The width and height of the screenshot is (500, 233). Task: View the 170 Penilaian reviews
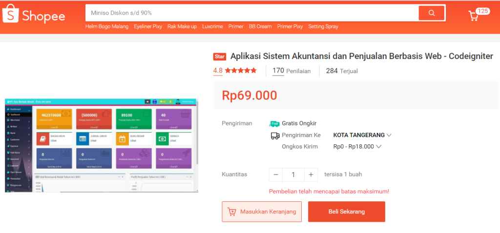click(292, 71)
